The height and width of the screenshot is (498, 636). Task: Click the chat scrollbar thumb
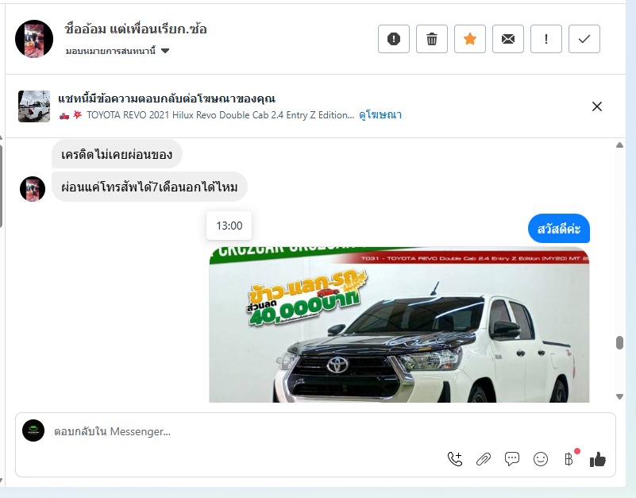[x=619, y=342]
